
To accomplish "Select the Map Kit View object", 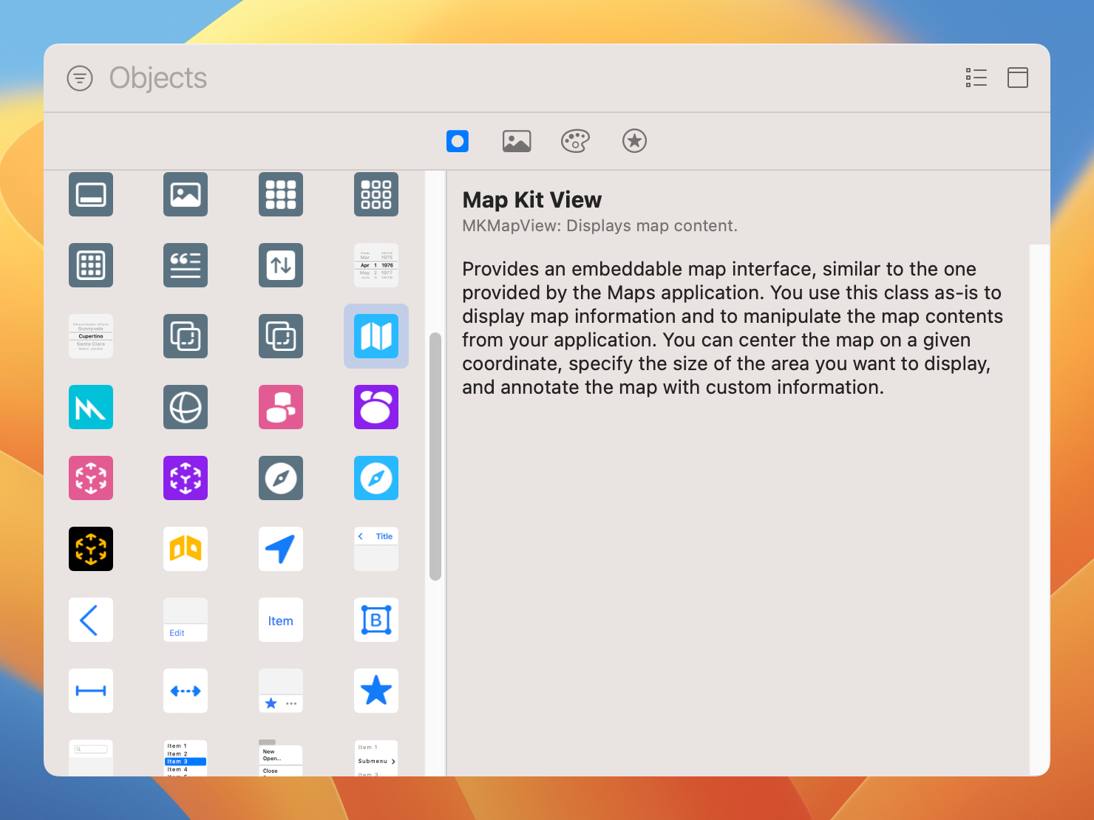I will click(x=376, y=336).
